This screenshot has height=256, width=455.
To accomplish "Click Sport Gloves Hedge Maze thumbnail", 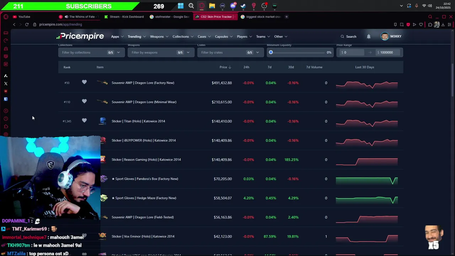I will (104, 198).
